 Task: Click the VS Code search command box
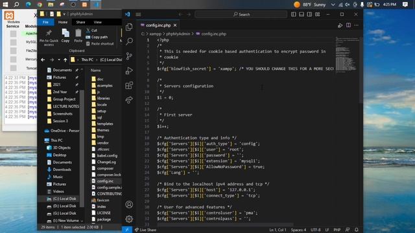tap(241, 14)
